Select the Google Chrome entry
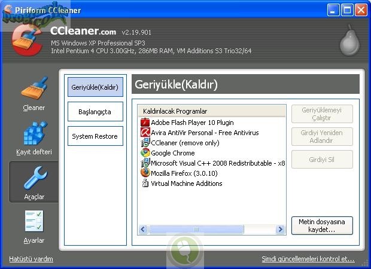Viewport: 371px width, 269px height. click(x=173, y=153)
